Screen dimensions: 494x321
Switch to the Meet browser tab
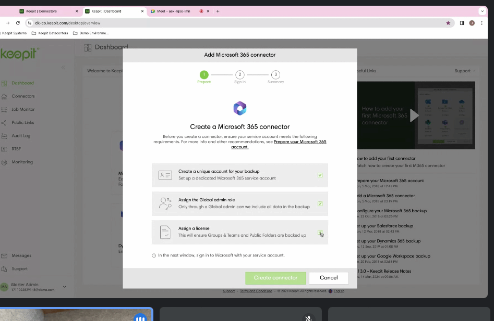click(171, 11)
